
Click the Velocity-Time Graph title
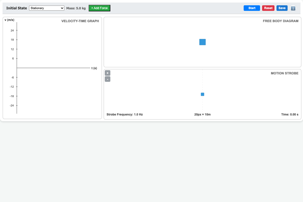pos(80,21)
